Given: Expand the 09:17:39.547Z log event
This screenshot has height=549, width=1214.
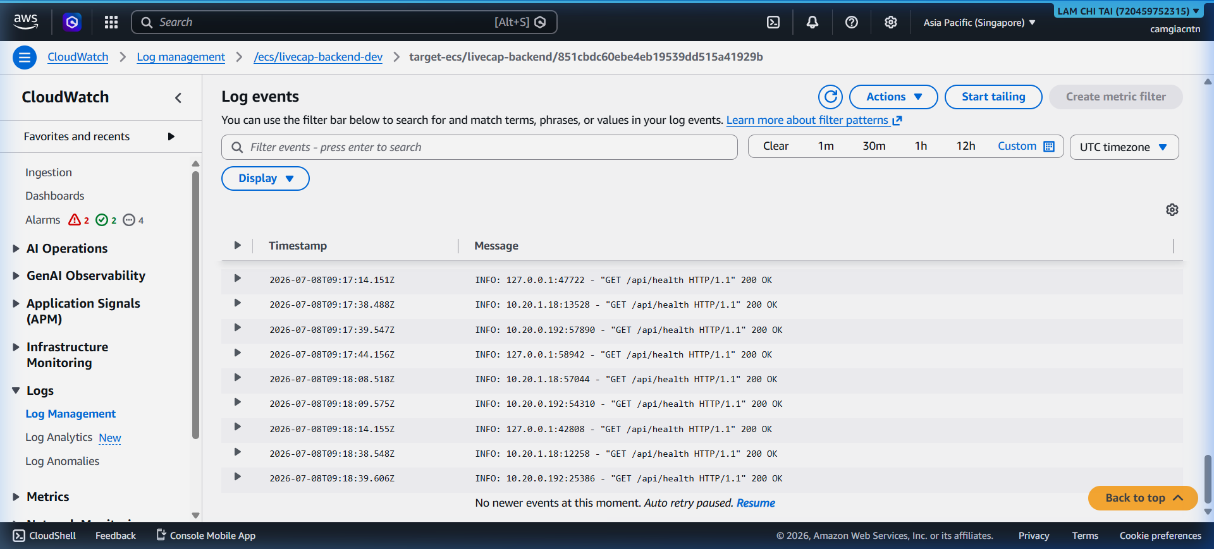Looking at the screenshot, I should click(x=237, y=327).
